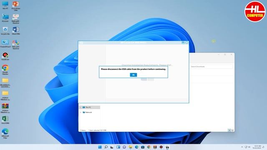The height and width of the screenshot is (150, 267).
Task: Select This PC in the File Explorer tree
Action: pyautogui.click(x=90, y=107)
